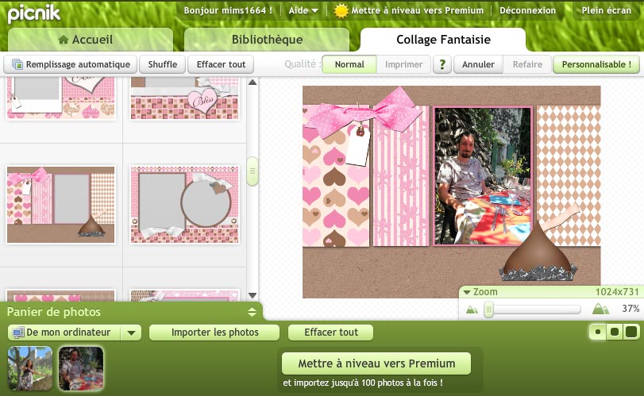644x396 pixels.
Task: Select the man at table photo thumbnail
Action: click(x=81, y=368)
